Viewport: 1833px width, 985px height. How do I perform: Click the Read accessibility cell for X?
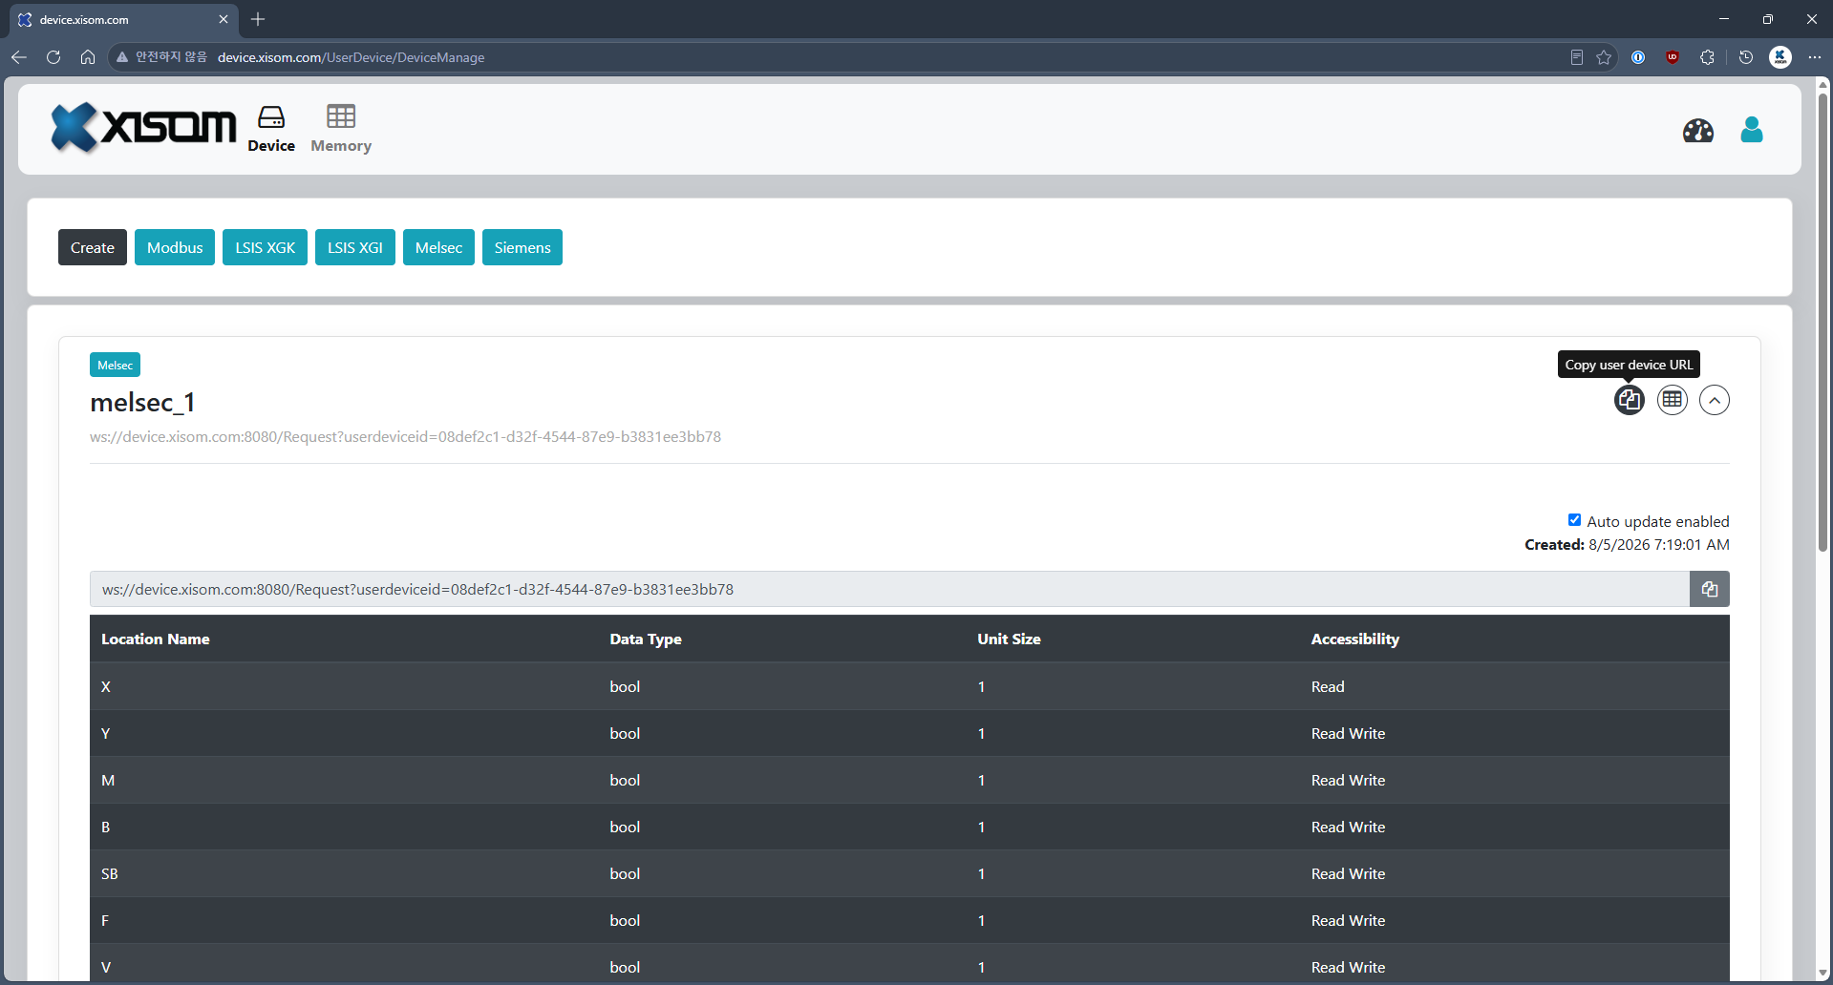coord(1328,686)
